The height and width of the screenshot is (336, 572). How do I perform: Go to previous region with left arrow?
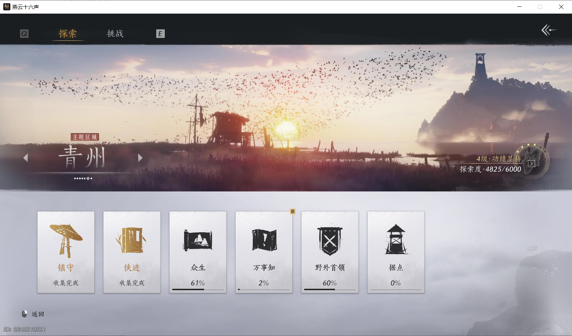[25, 158]
